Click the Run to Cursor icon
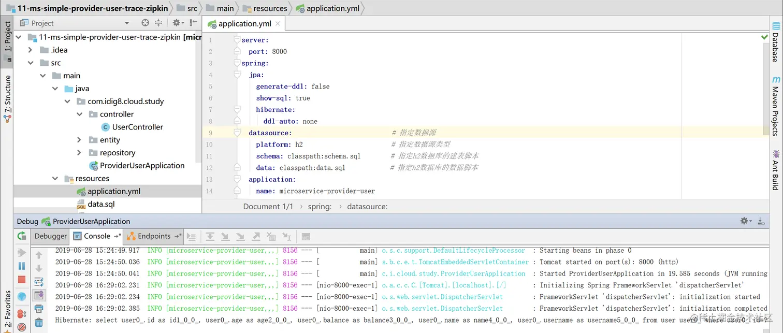This screenshot has width=783, height=333. pyautogui.click(x=286, y=237)
